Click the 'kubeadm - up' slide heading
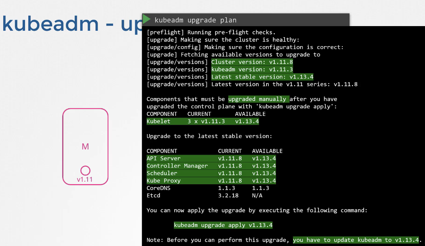Screen dimensions: 425x246 72,24
